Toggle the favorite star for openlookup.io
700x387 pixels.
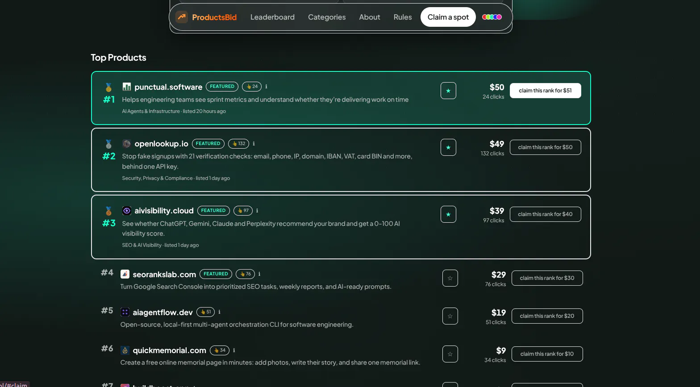point(448,147)
